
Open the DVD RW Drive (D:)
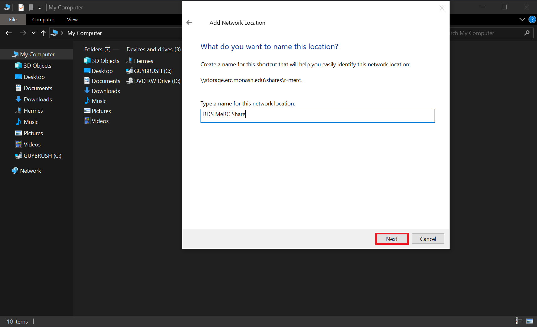153,81
